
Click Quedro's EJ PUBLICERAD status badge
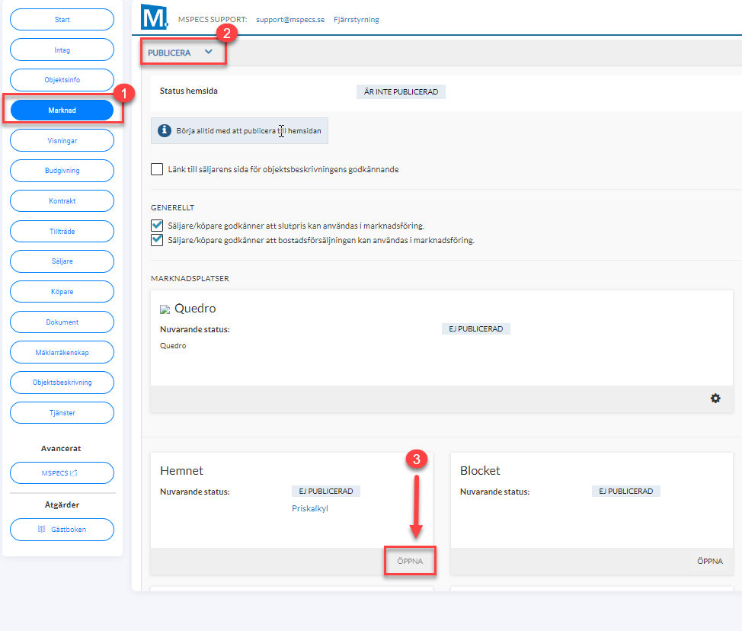click(476, 329)
